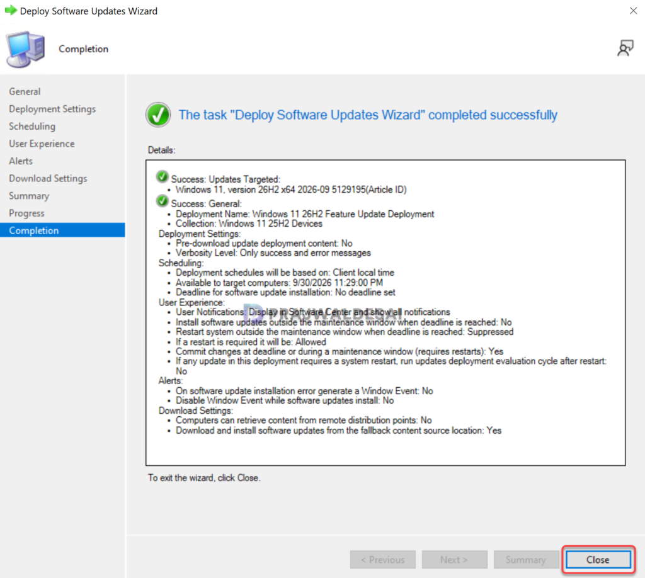
Task: Click the Client local time schedule line
Action: click(x=285, y=273)
